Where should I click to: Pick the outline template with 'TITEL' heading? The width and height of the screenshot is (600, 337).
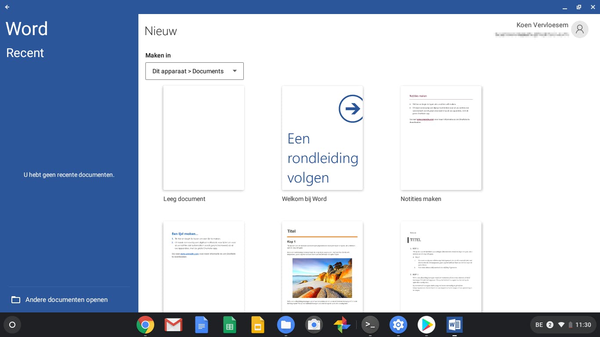click(441, 267)
